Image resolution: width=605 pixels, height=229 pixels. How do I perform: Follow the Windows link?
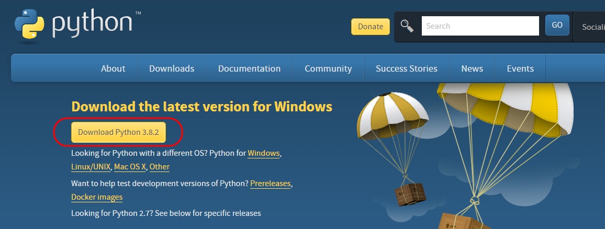point(264,153)
